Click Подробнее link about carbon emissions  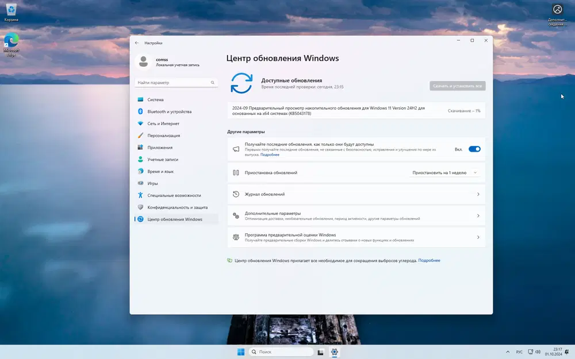coord(429,260)
